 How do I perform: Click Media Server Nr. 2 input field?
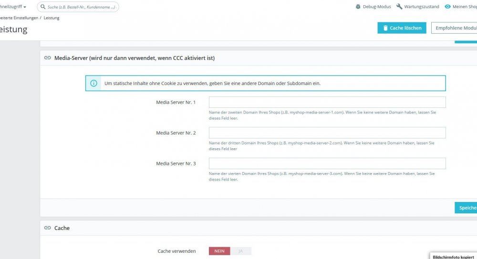pos(327,133)
